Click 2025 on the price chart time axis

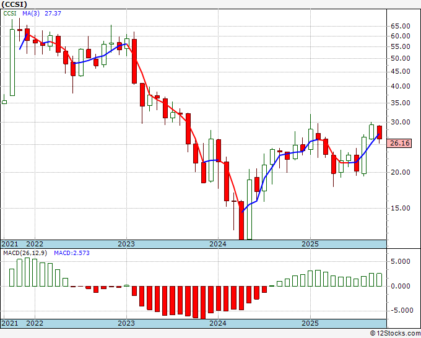[310, 244]
